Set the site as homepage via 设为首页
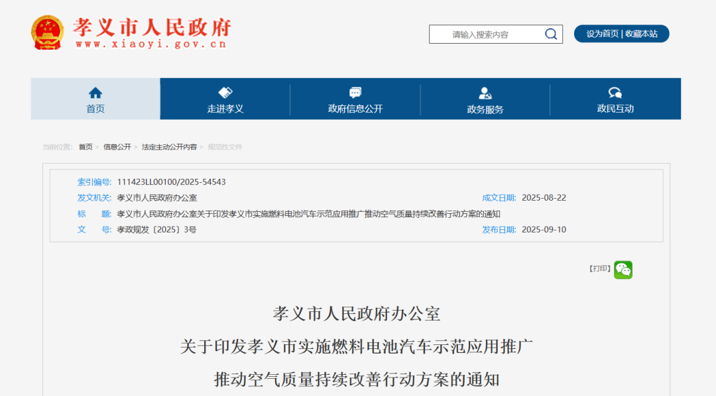This screenshot has width=716, height=396. point(603,34)
